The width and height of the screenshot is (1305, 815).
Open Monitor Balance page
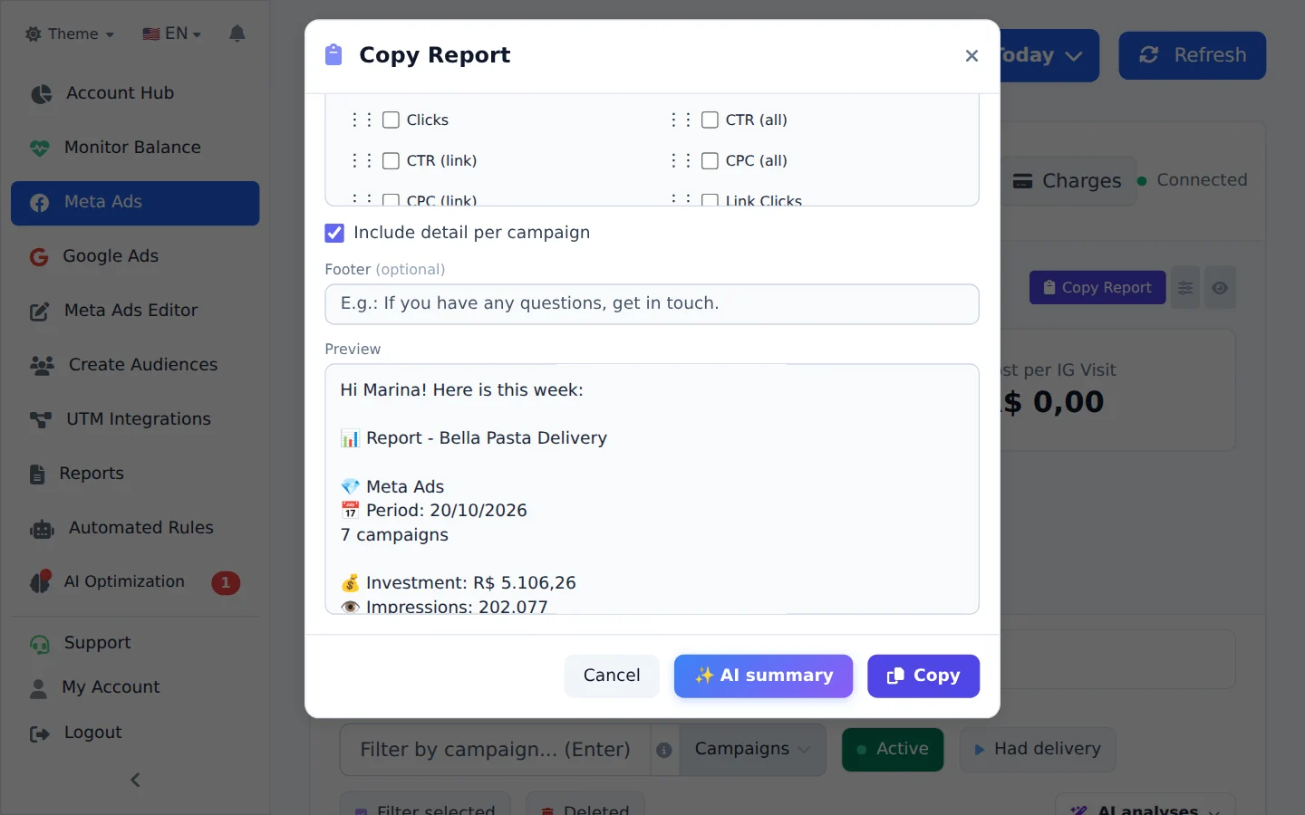point(135,148)
